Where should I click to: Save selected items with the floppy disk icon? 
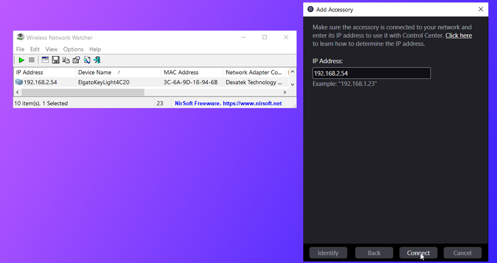[x=55, y=60]
